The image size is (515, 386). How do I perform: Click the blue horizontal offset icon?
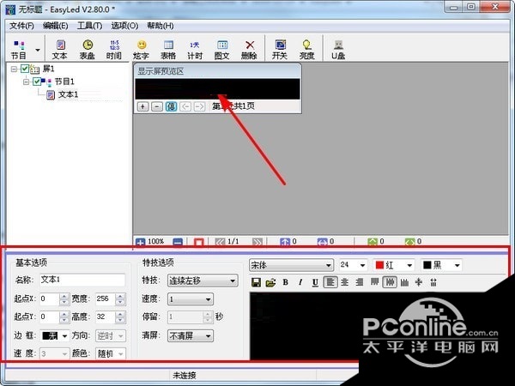click(322, 242)
